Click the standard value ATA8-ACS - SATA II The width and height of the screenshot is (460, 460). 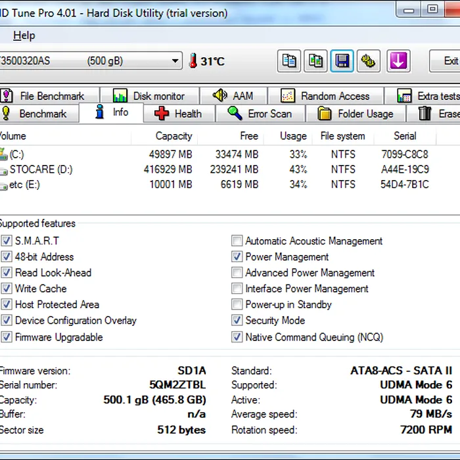click(x=401, y=371)
